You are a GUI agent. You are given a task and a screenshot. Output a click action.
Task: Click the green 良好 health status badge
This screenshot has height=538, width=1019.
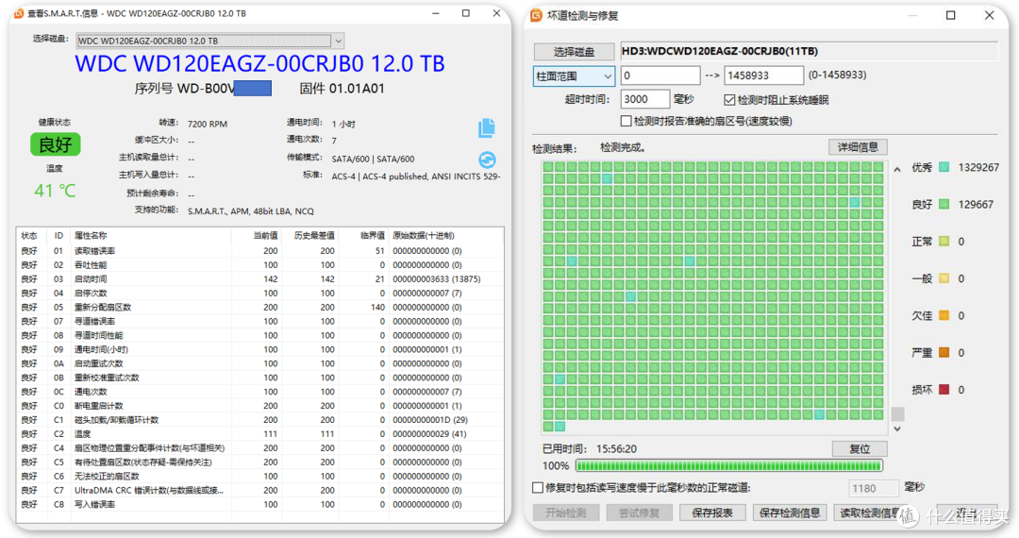(56, 144)
